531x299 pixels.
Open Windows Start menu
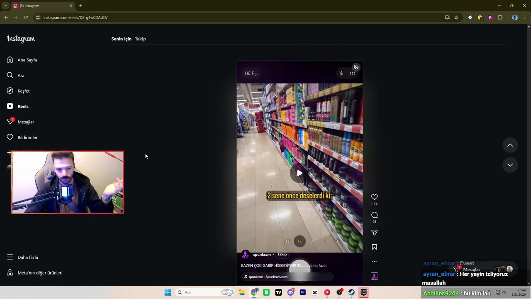pos(168,292)
